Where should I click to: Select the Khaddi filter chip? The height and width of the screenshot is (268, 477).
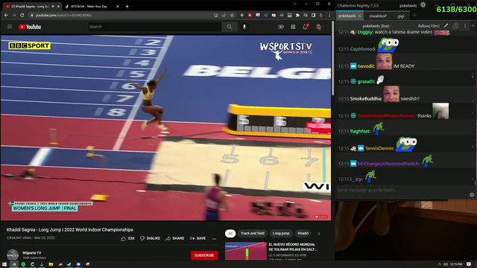tap(303, 233)
